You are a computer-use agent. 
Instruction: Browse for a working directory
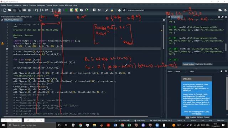click(x=220, y=10)
